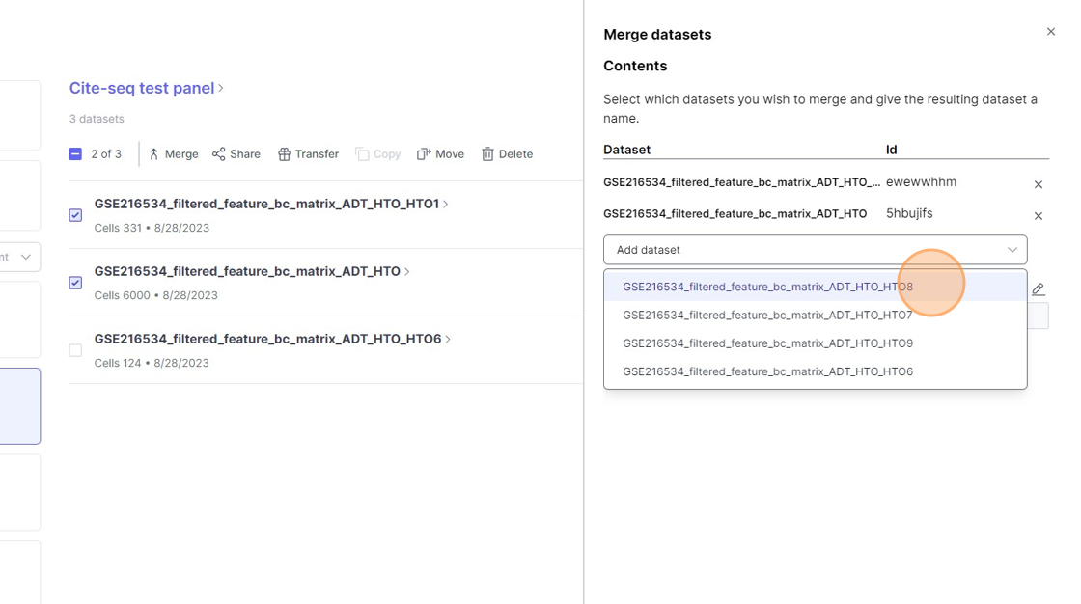Select HTO8 dataset from dropdown list
The height and width of the screenshot is (604, 1081).
767,287
